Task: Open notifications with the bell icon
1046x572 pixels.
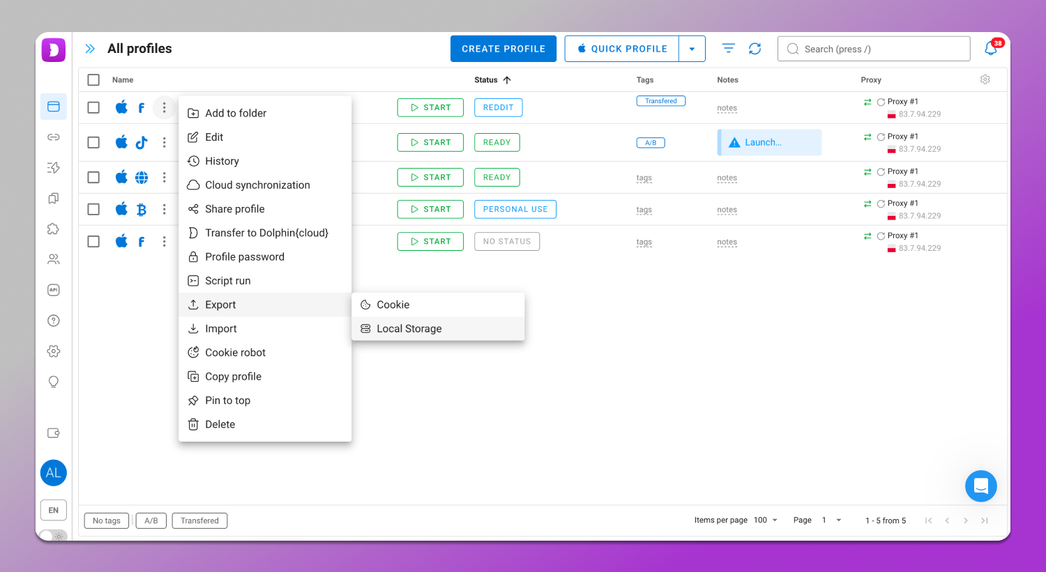Action: pyautogui.click(x=991, y=48)
